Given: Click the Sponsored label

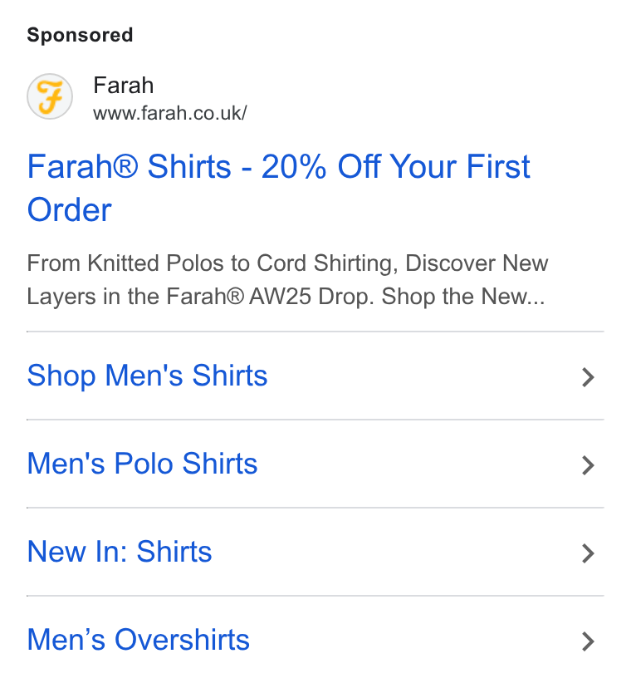Looking at the screenshot, I should [80, 35].
